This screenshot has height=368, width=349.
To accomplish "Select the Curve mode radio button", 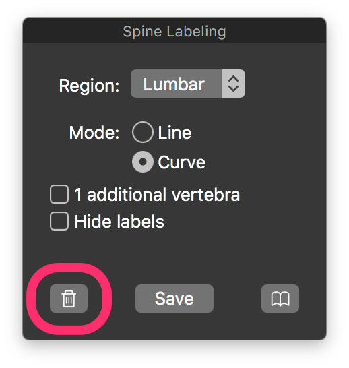I will point(143,162).
